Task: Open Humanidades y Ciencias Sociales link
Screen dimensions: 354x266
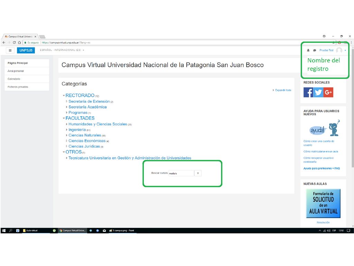Action: tap(97, 124)
